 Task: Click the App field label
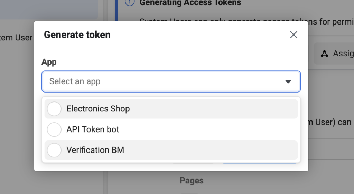tap(49, 62)
